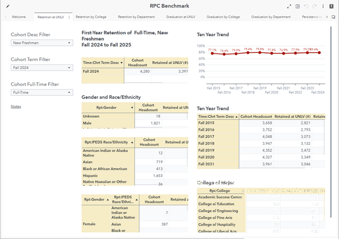Click the Male gender row
This screenshot has width=339, height=239.
click(x=135, y=123)
